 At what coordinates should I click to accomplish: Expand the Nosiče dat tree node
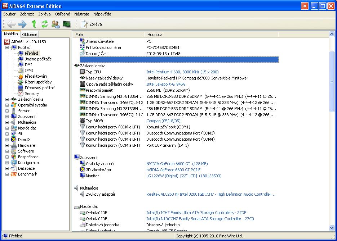pos(7,128)
